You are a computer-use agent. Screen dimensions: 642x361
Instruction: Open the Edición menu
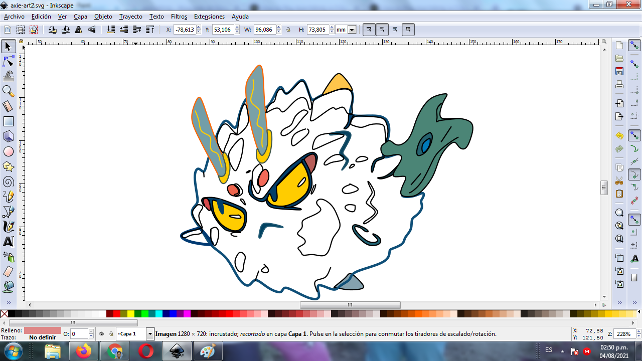[41, 17]
